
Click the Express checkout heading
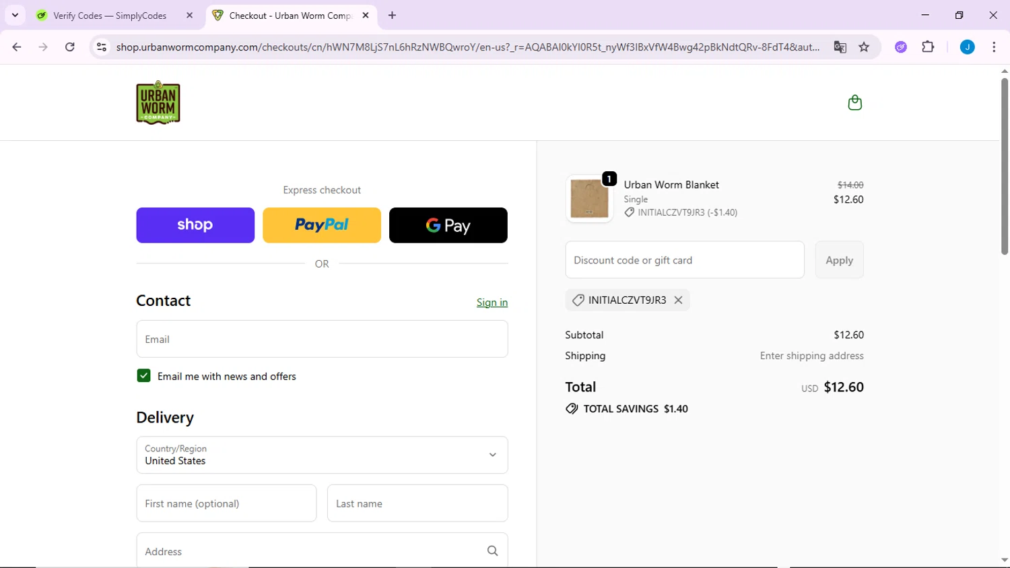(x=322, y=190)
